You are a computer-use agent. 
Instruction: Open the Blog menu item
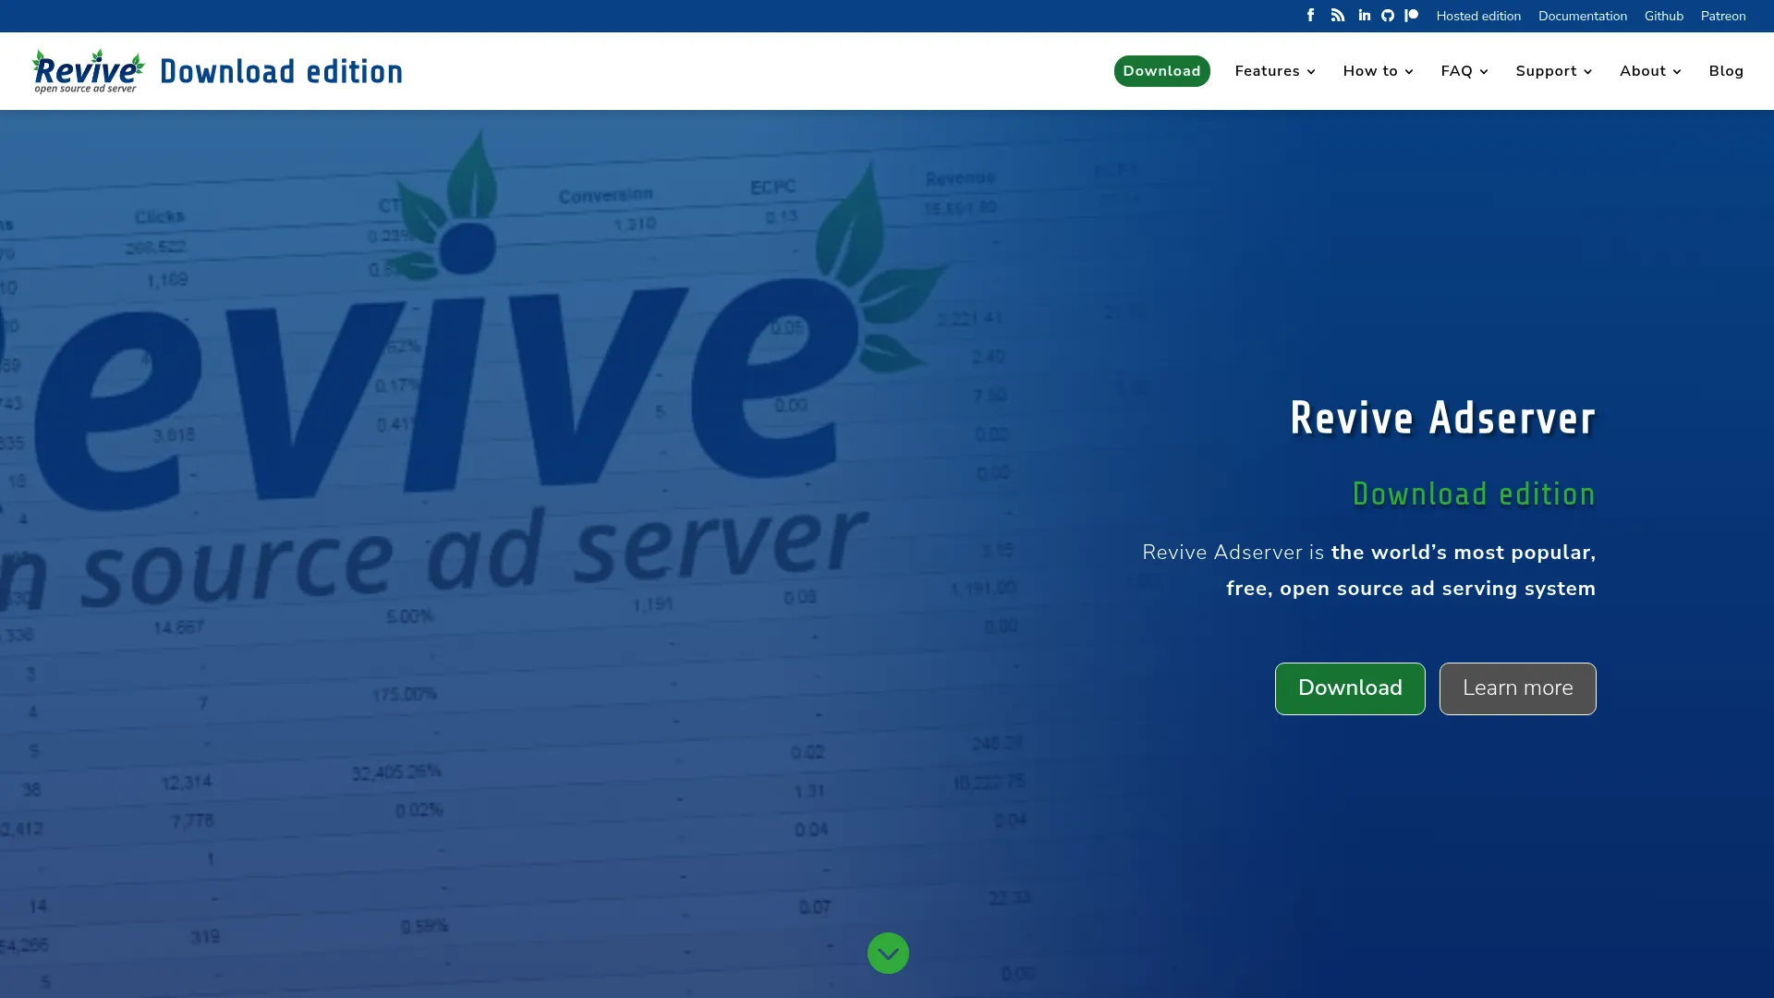(x=1726, y=71)
